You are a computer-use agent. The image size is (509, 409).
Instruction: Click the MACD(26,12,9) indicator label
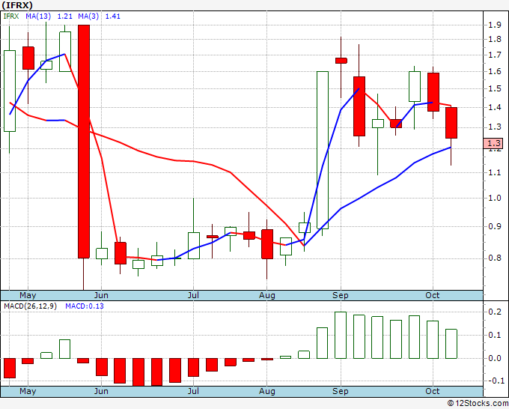click(x=30, y=306)
